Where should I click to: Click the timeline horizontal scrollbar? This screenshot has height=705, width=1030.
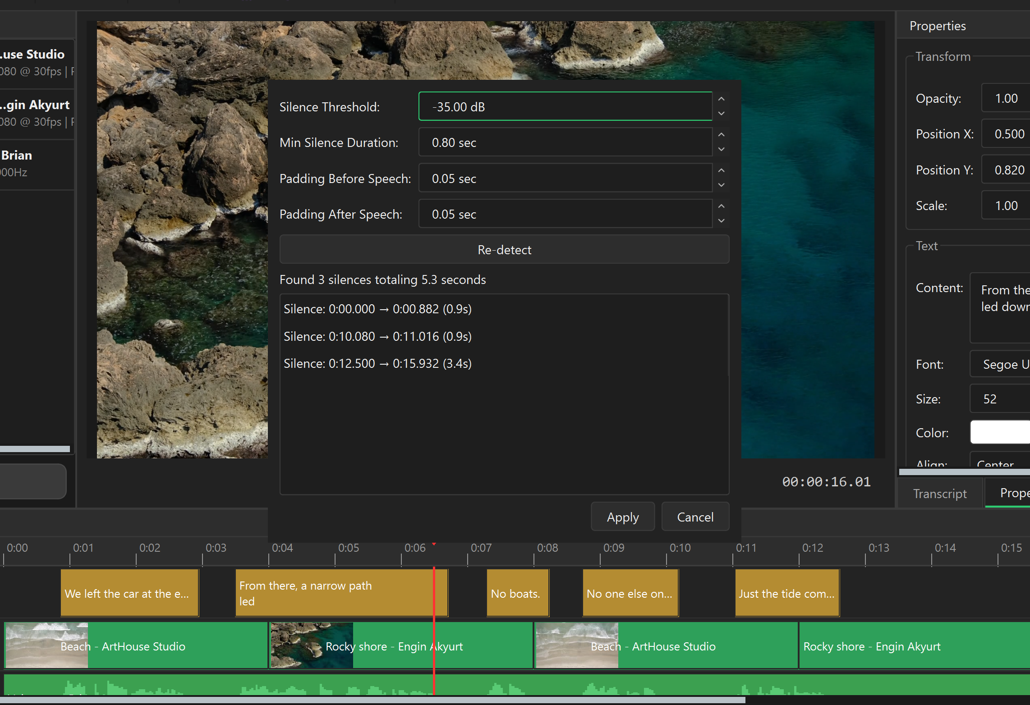(372, 700)
